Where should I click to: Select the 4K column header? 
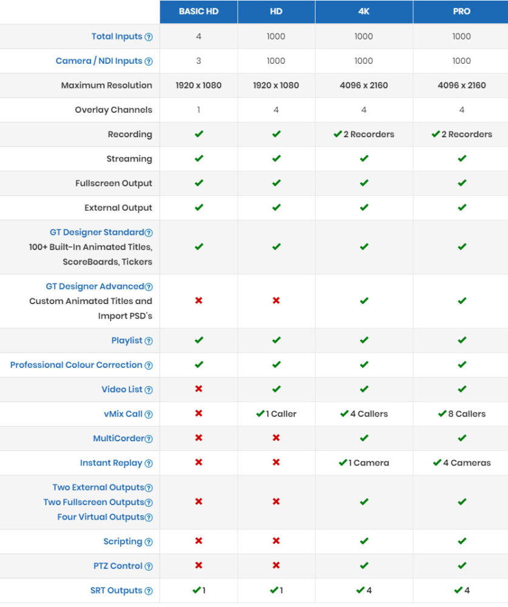363,12
